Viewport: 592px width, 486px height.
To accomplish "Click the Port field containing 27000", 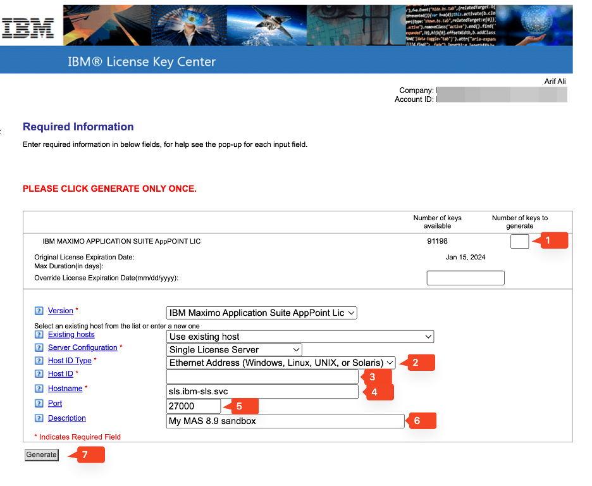I will pos(194,406).
